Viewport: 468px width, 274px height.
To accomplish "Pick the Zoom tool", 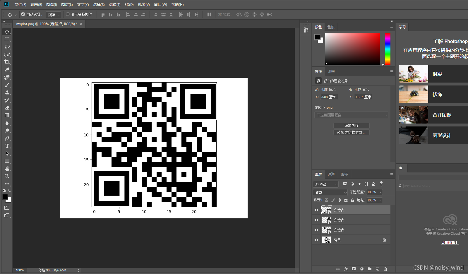I will (x=7, y=176).
